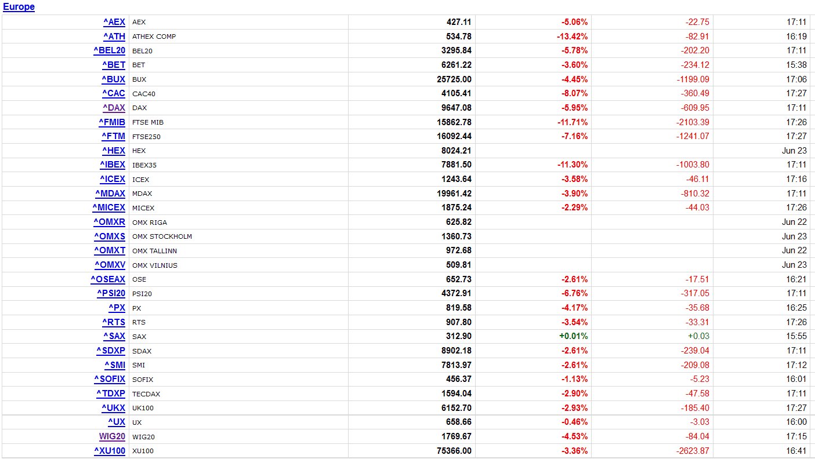The width and height of the screenshot is (815, 459).
Task: Open the Europe section link
Action: tap(19, 7)
